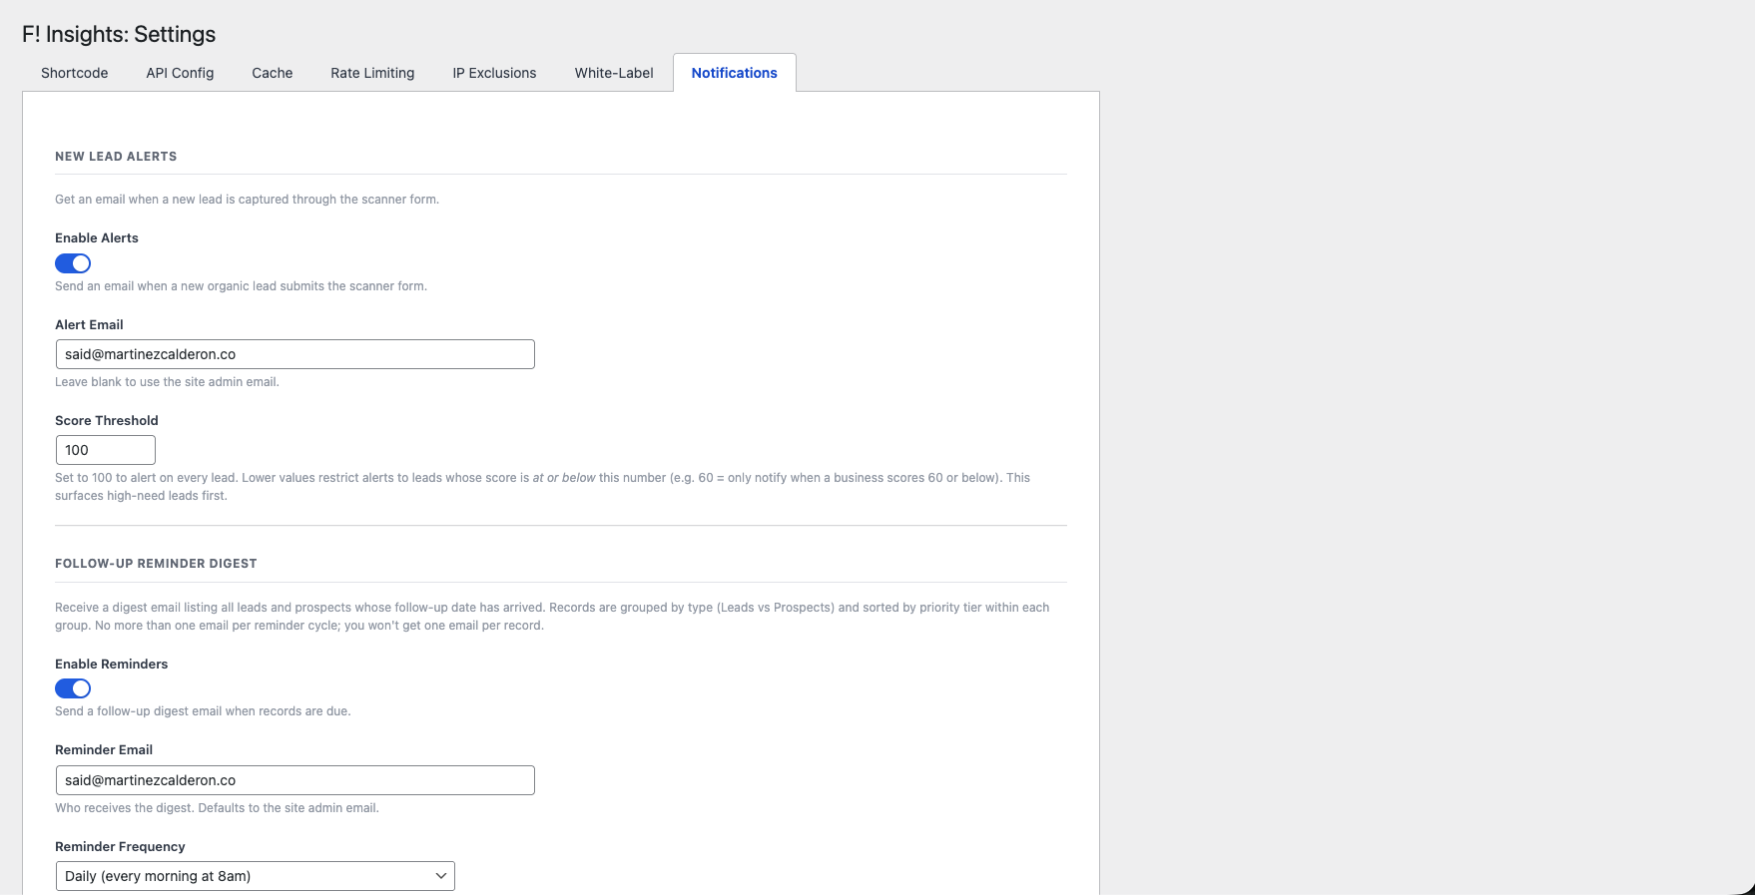Image resolution: width=1755 pixels, height=895 pixels.
Task: Click the NEW LEAD ALERTS section heading
Action: pos(116,157)
